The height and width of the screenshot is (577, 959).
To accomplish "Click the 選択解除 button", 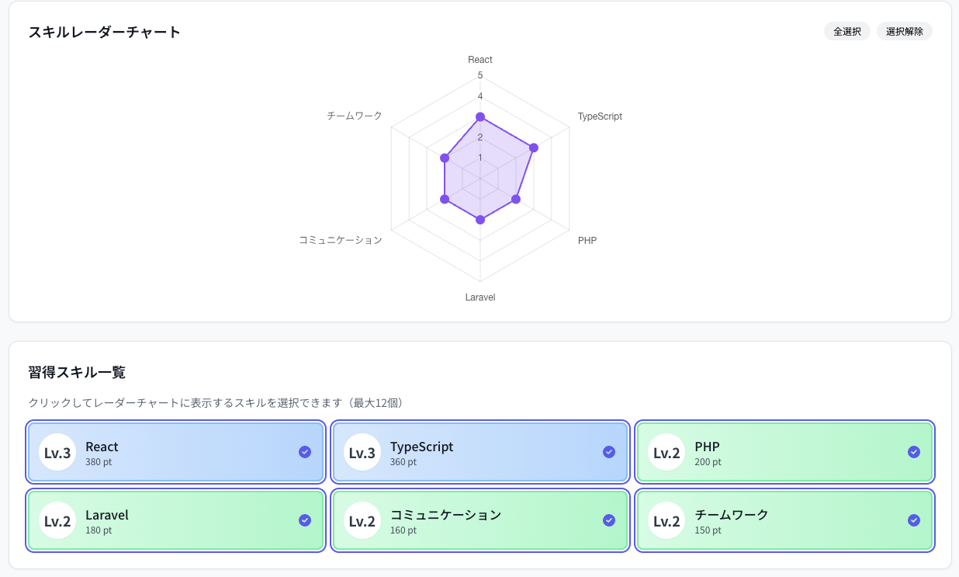I will tap(905, 32).
